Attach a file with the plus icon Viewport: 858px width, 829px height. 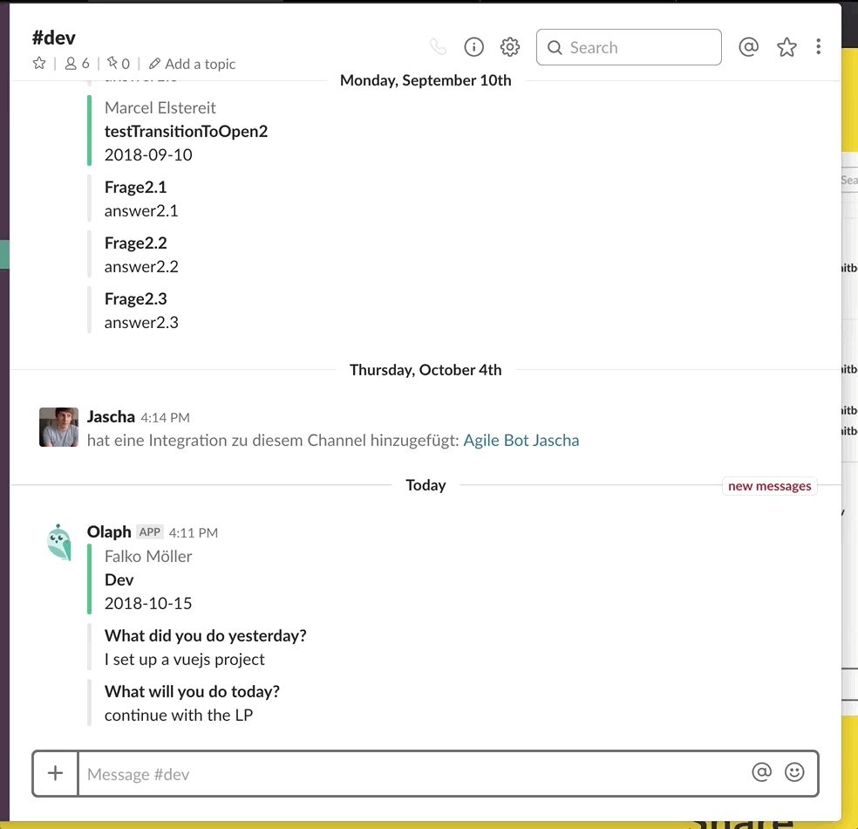55,772
